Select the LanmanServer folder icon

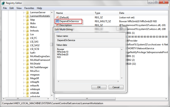coord(28,12)
